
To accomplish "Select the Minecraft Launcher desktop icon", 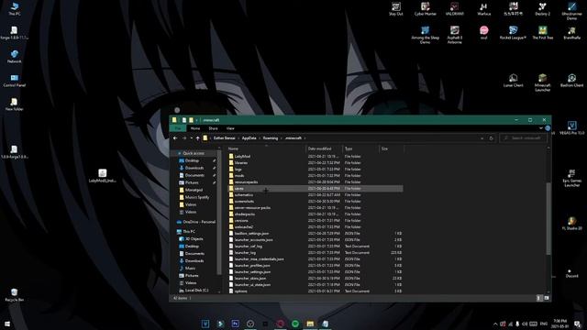I will [542, 82].
